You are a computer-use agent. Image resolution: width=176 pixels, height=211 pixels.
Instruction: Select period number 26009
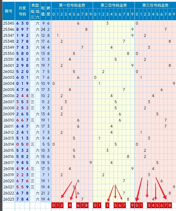click(8, 114)
